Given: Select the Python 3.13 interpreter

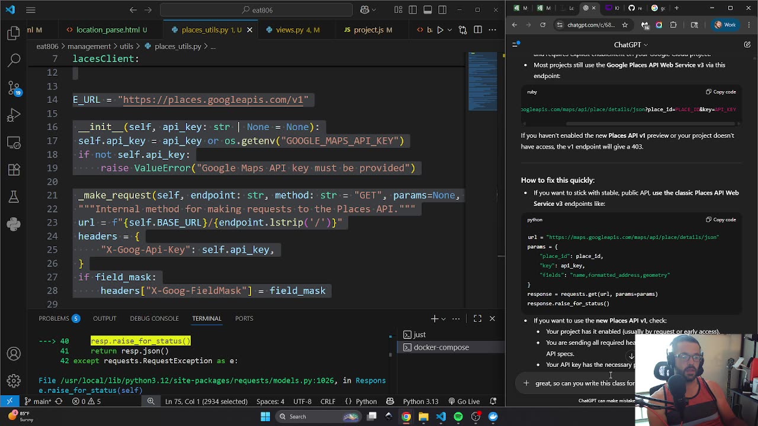Looking at the screenshot, I should click(x=420, y=402).
